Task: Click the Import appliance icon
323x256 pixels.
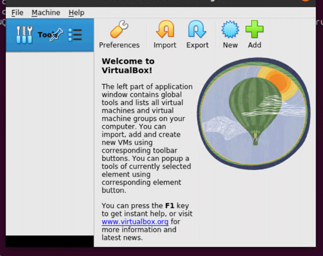Action: [x=165, y=29]
